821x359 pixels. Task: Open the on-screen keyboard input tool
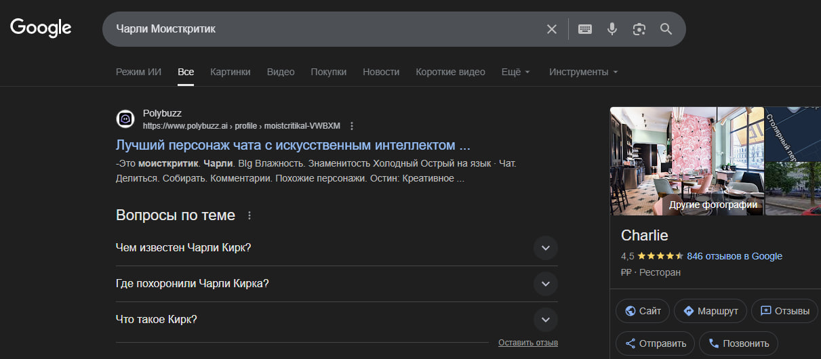584,29
